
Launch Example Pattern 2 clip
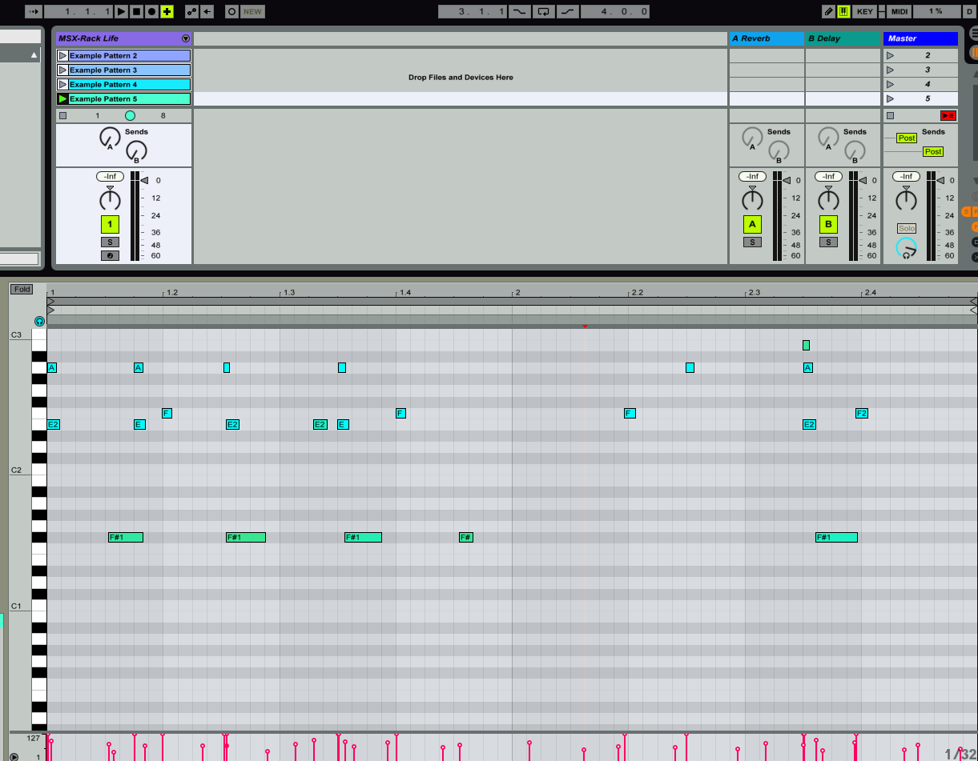point(62,56)
